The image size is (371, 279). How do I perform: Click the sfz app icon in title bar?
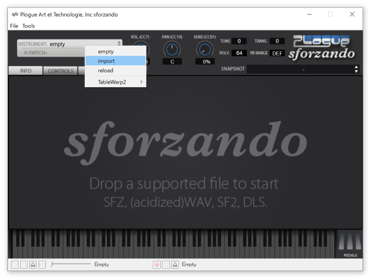[15, 15]
